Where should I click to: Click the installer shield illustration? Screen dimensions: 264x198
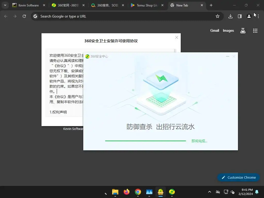point(161,93)
